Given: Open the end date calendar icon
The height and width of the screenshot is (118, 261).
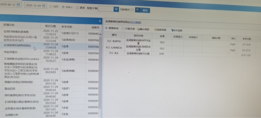Looking at the screenshot, I should 44,6.
